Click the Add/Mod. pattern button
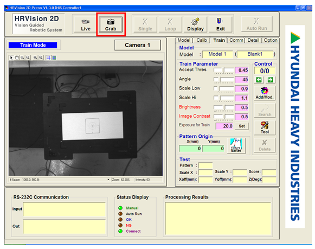Screen dimensions: 315x249 (265, 93)
